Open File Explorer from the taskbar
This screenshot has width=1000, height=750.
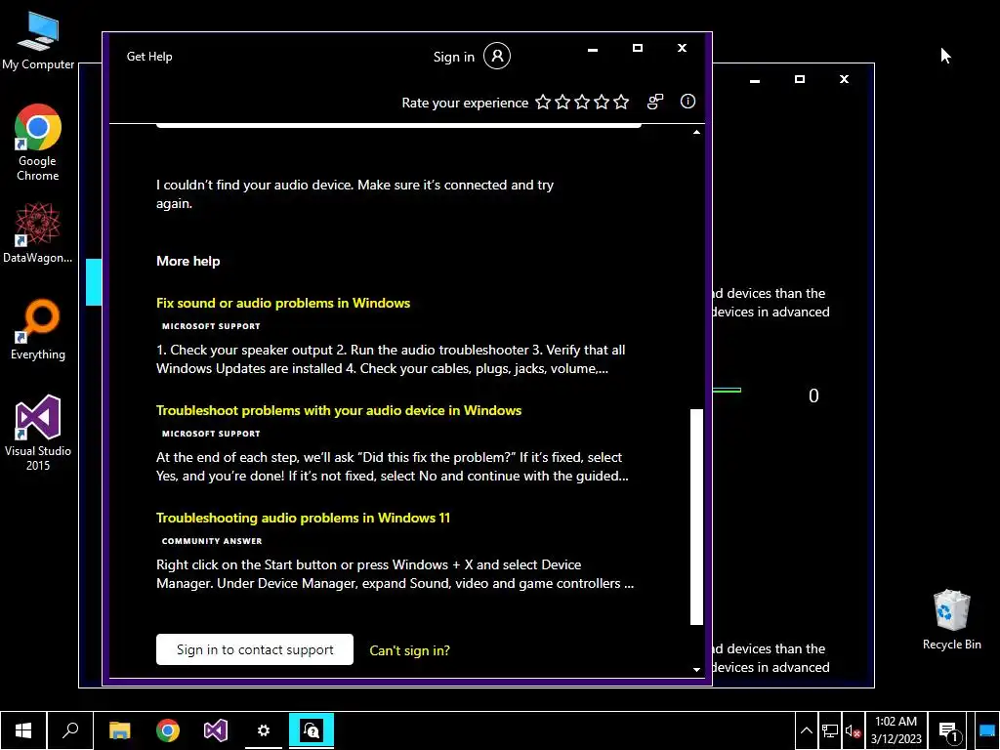[120, 730]
